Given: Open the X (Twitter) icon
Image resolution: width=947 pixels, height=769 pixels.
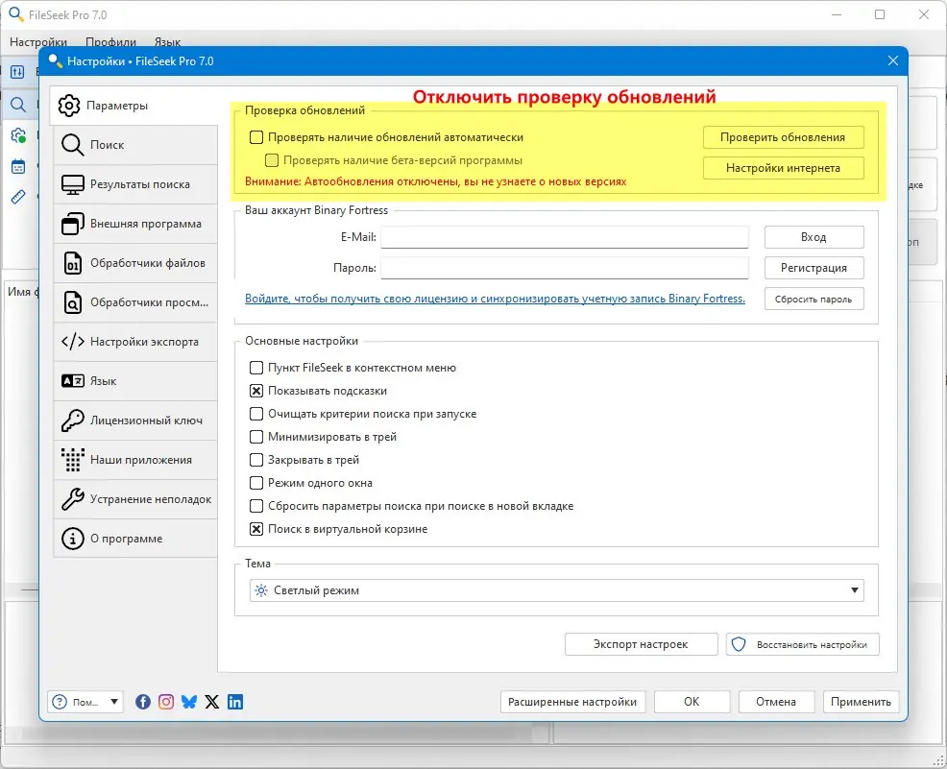Looking at the screenshot, I should click(x=212, y=702).
